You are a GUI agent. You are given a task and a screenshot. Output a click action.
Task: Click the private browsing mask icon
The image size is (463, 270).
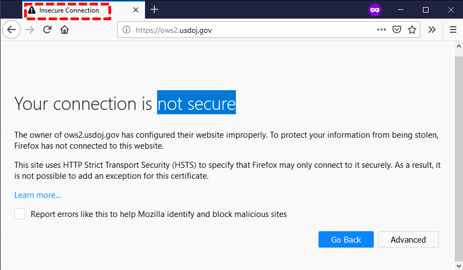(375, 10)
